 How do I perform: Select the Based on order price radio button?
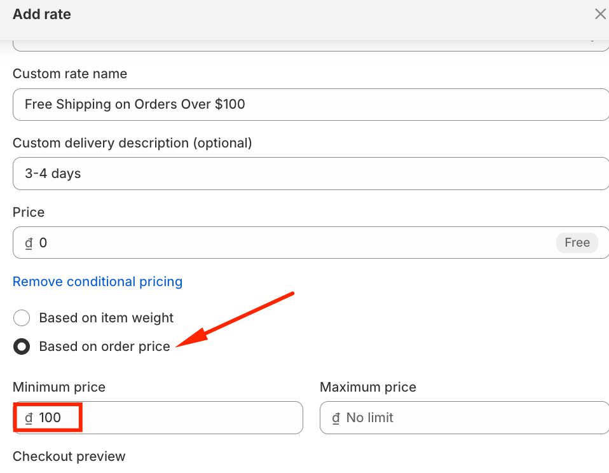(22, 346)
